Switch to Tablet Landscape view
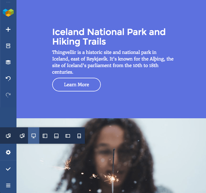This screenshot has height=193, width=206. [x=45, y=136]
